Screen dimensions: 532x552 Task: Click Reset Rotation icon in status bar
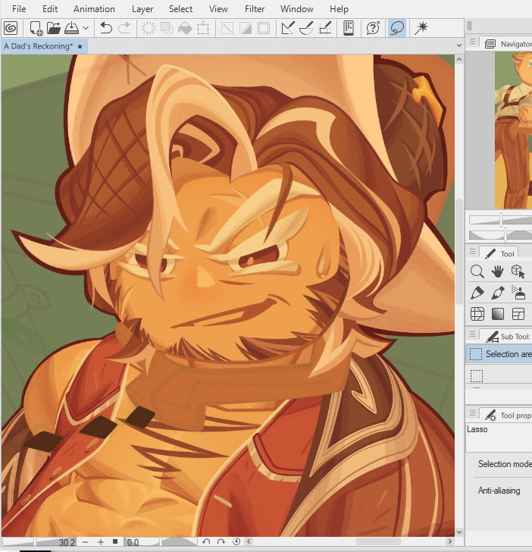(236, 541)
